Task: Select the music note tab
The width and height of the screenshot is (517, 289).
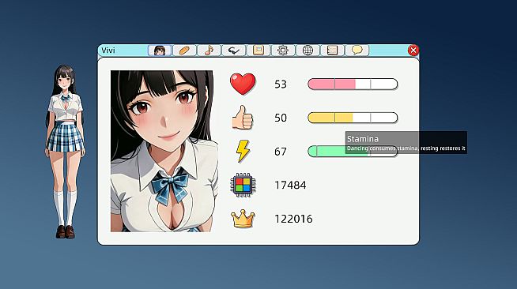Action: pyautogui.click(x=209, y=51)
